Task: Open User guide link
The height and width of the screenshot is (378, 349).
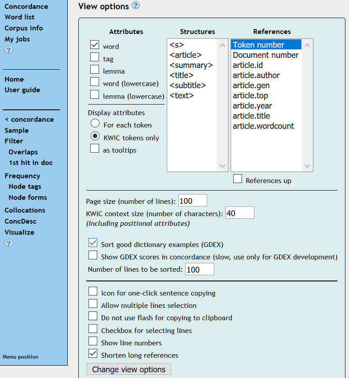Action: pos(22,90)
